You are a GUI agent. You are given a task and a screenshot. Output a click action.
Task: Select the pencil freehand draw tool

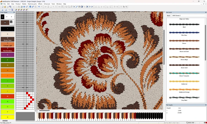pos(76,7)
